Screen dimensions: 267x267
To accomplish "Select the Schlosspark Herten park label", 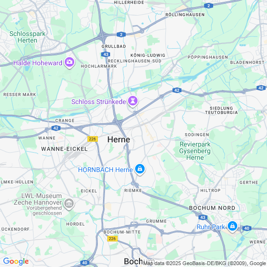I will click(27, 37).
